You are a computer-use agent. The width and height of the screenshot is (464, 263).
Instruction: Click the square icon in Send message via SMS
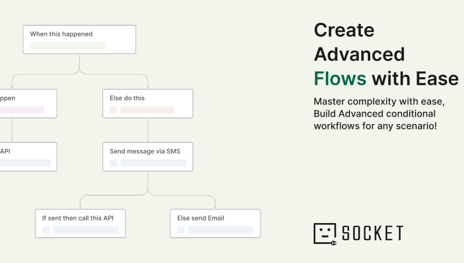(x=113, y=163)
